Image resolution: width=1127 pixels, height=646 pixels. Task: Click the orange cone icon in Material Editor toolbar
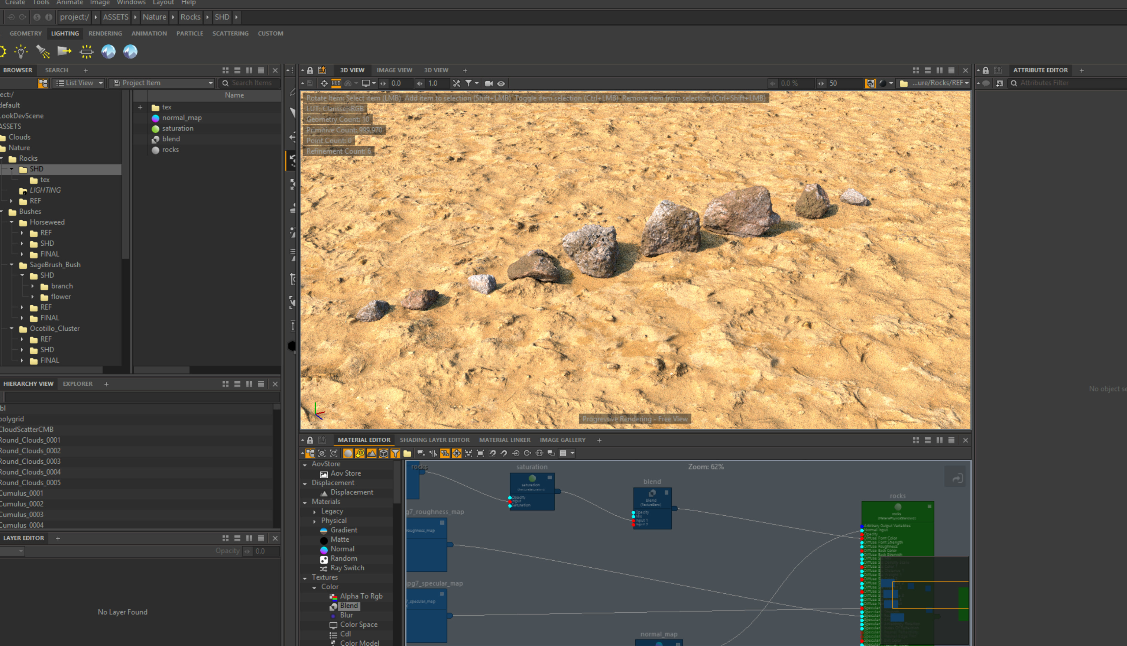(x=372, y=453)
